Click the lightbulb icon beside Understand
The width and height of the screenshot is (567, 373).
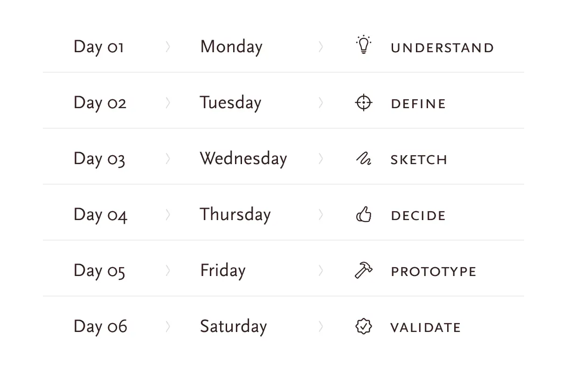point(363,45)
